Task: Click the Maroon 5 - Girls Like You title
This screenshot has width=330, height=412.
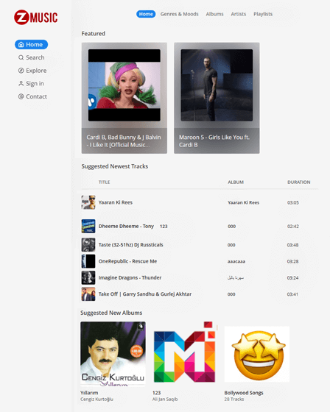Action: click(214, 141)
